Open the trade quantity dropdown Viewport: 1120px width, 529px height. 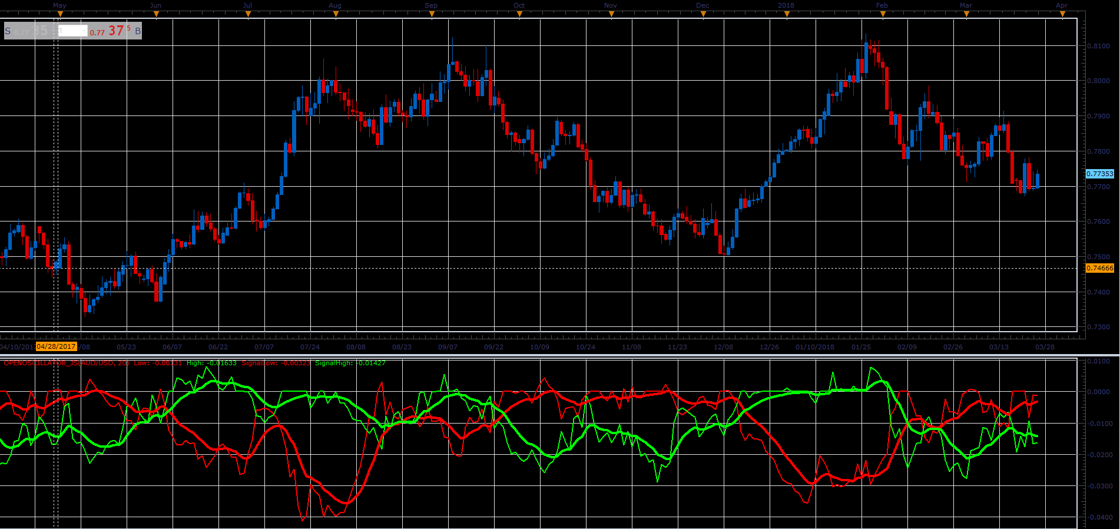click(72, 31)
